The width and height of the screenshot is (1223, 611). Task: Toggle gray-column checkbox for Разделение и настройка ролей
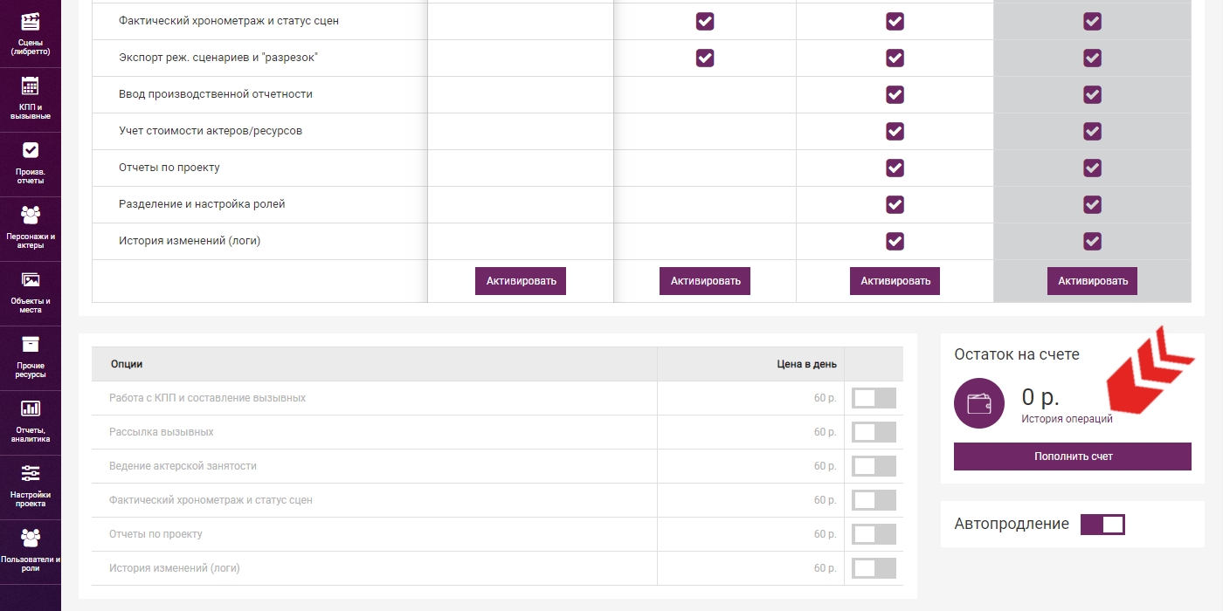point(1092,204)
